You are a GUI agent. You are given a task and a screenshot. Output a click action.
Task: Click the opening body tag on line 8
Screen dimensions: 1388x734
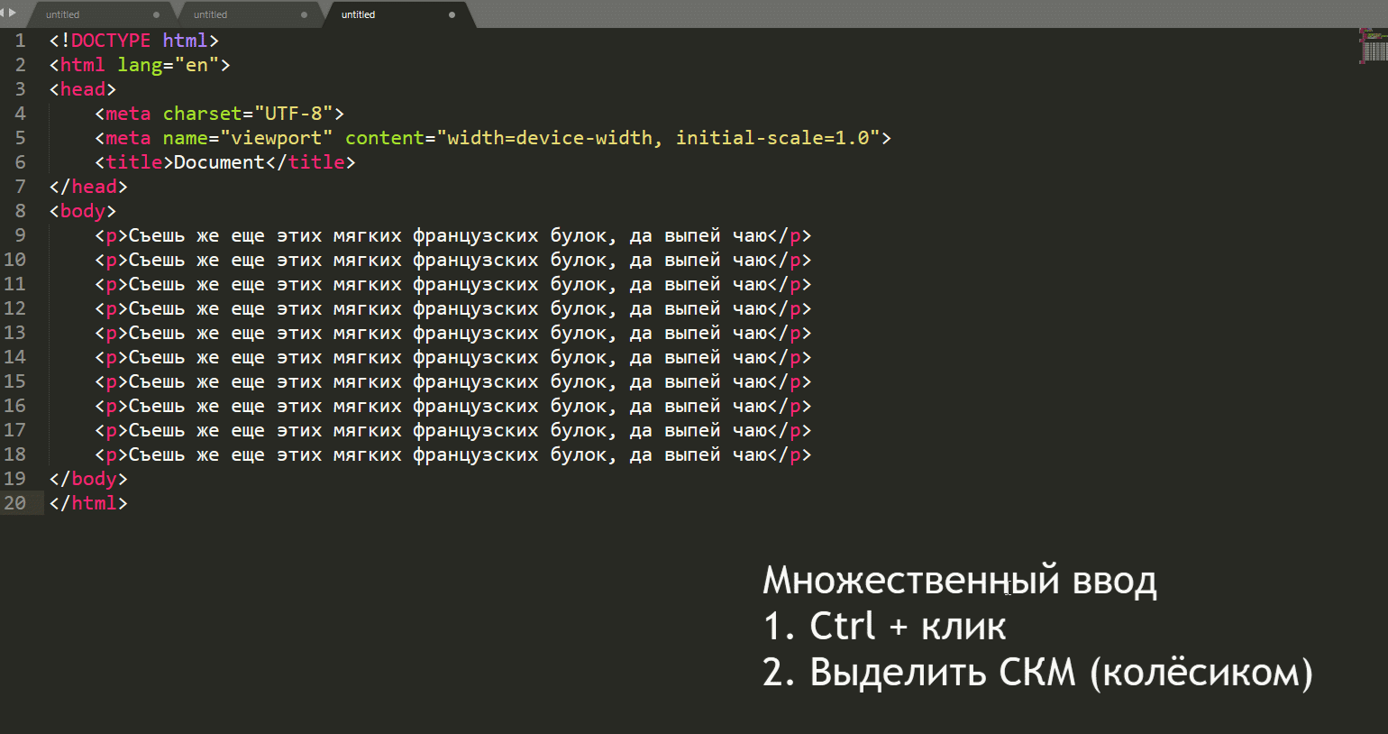pyautogui.click(x=83, y=211)
